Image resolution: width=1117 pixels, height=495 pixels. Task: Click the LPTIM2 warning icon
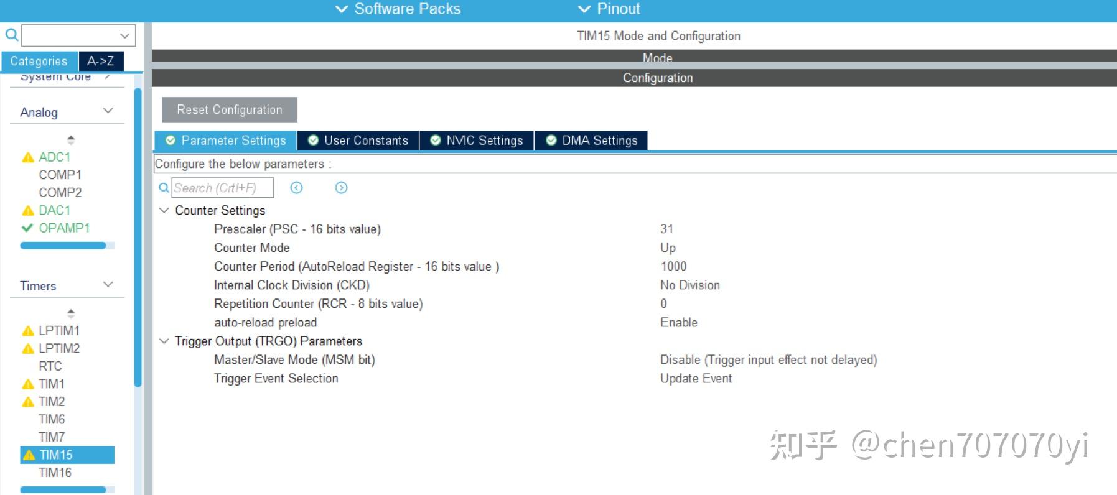[27, 349]
